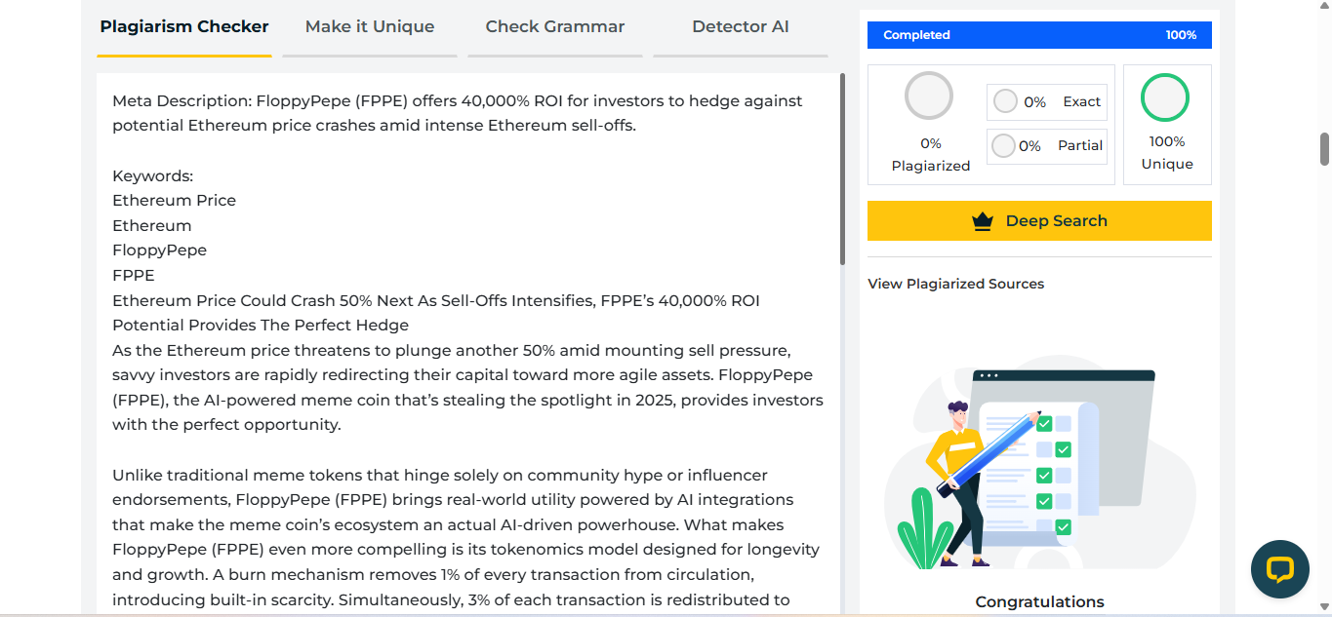The width and height of the screenshot is (1332, 617).
Task: Open the live chat bubble icon
Action: 1279,569
